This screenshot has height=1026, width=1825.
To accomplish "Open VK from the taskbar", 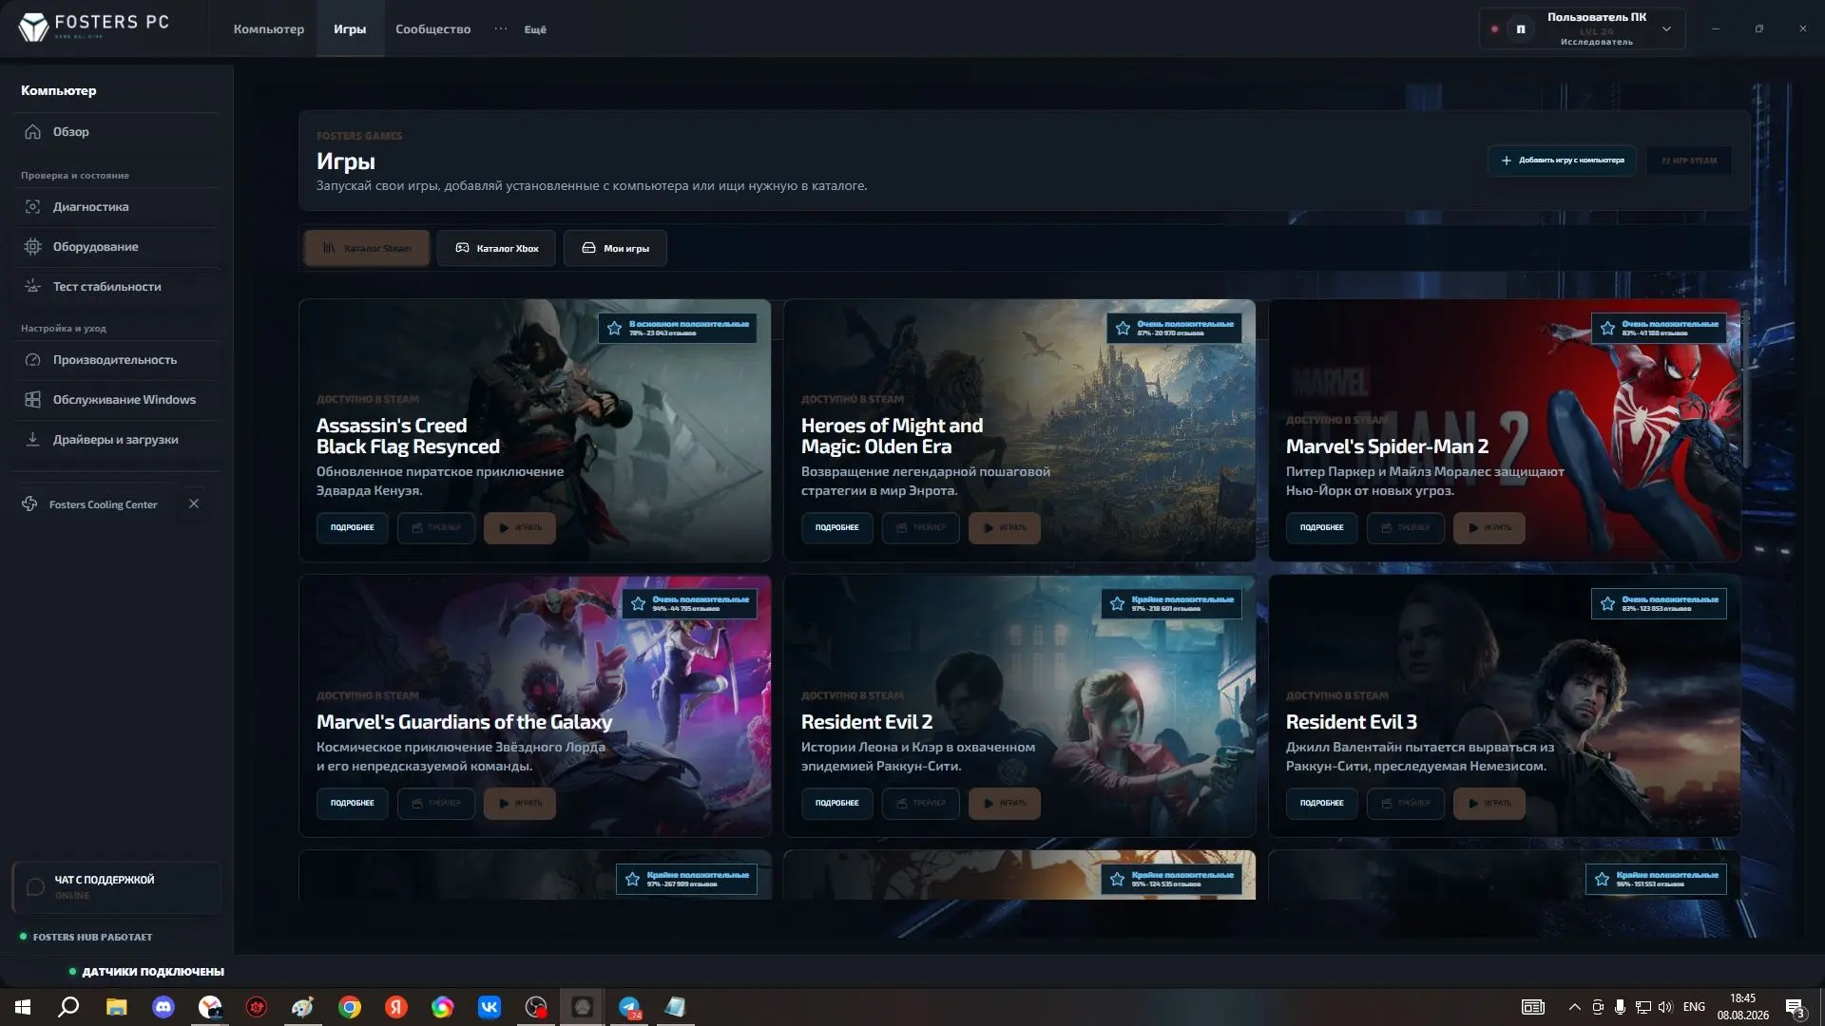I will [490, 1007].
